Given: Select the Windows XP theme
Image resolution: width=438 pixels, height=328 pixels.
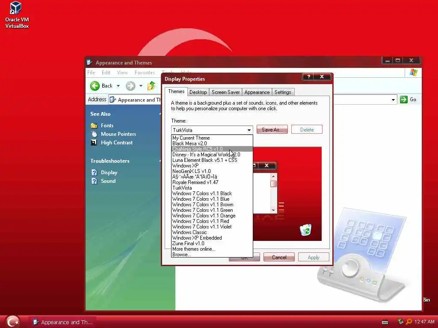Looking at the screenshot, I should pos(212,166).
